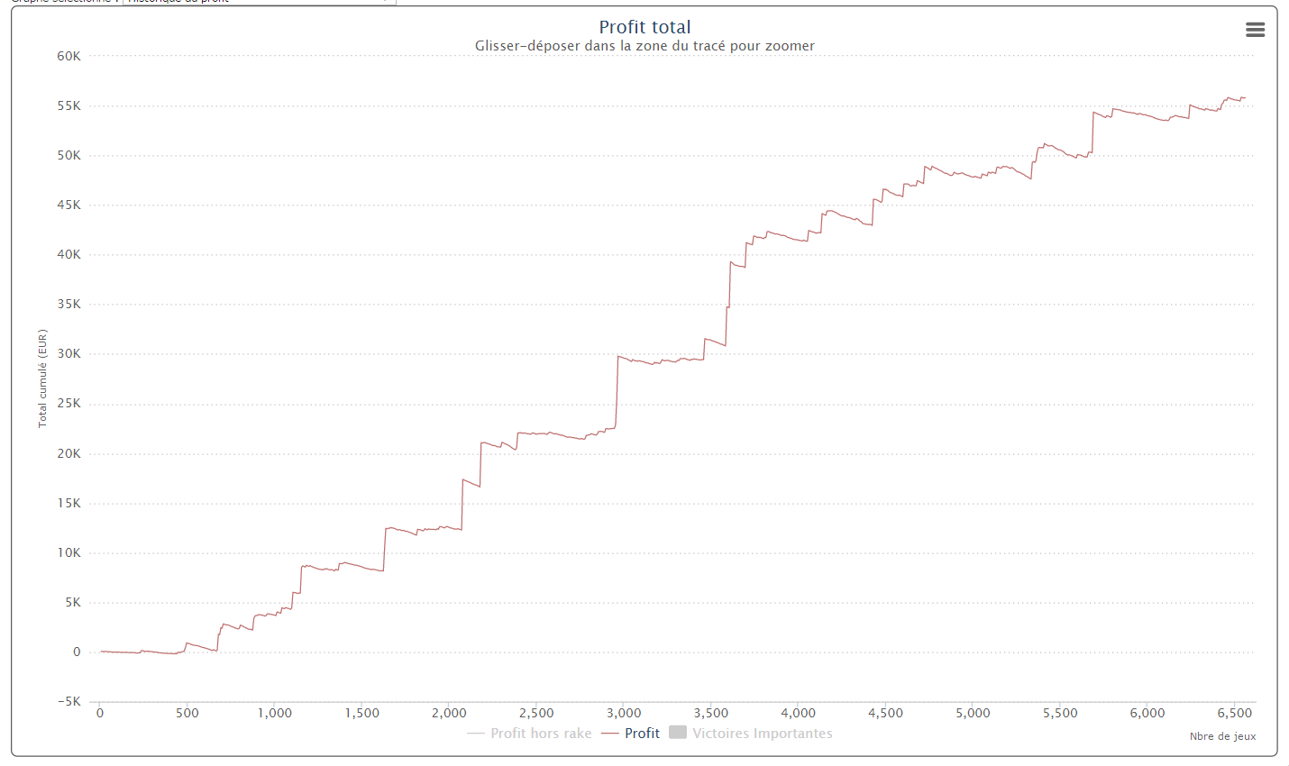Click the 1,000 x-axis label
This screenshot has width=1289, height=766.
pyautogui.click(x=275, y=713)
